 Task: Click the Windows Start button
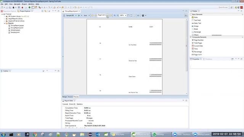[x=3, y=134]
